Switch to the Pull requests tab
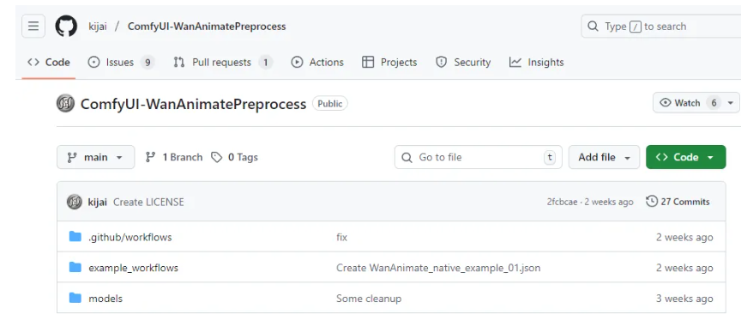The height and width of the screenshot is (333, 747). (x=223, y=63)
